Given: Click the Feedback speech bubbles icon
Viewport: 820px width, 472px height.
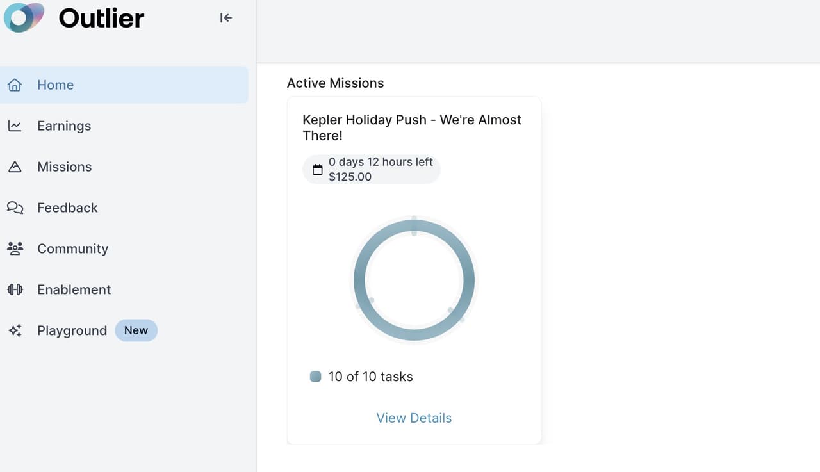Looking at the screenshot, I should (15, 208).
